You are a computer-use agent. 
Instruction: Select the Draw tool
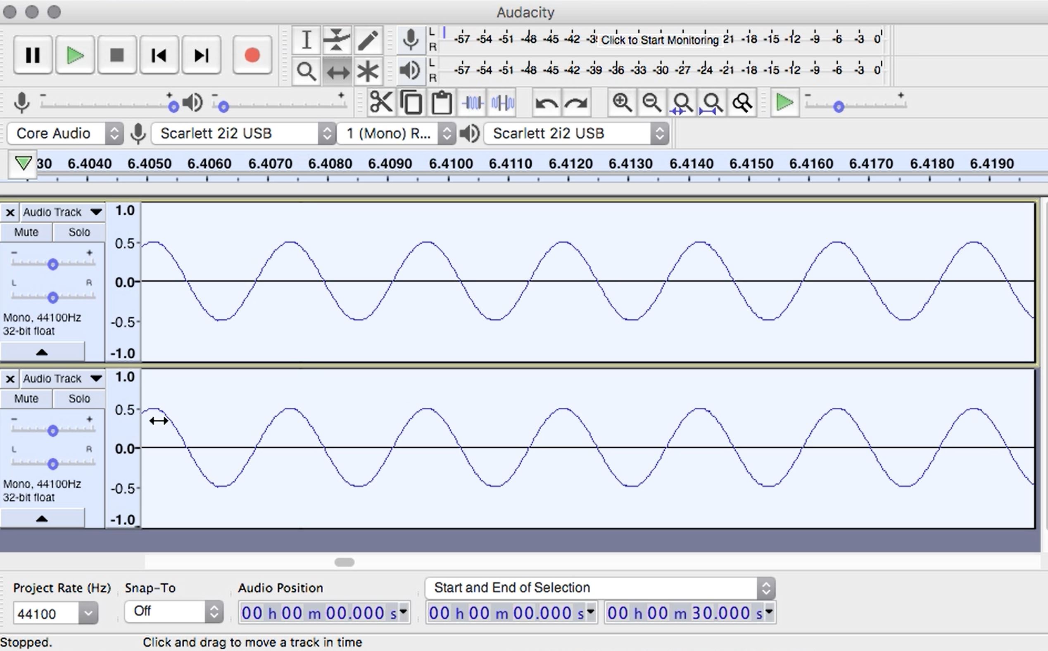368,40
